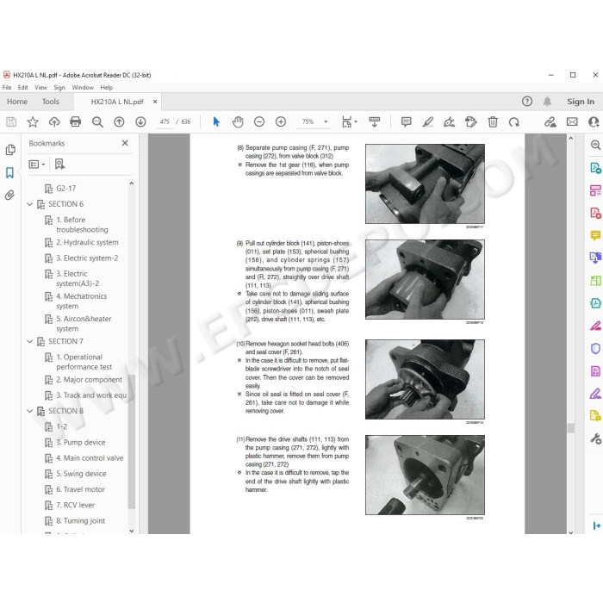Open bookmark '2. Major component'

point(89,380)
